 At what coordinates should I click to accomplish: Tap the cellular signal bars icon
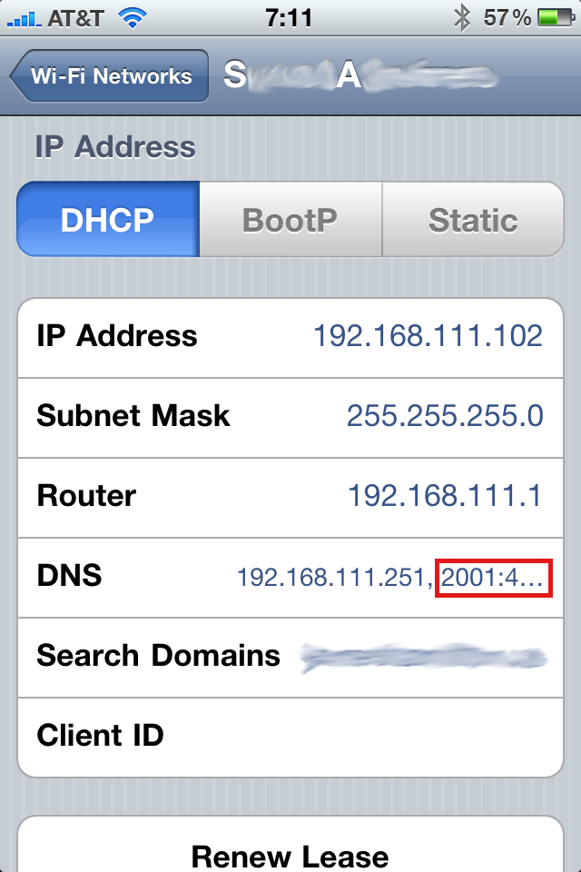[x=24, y=19]
